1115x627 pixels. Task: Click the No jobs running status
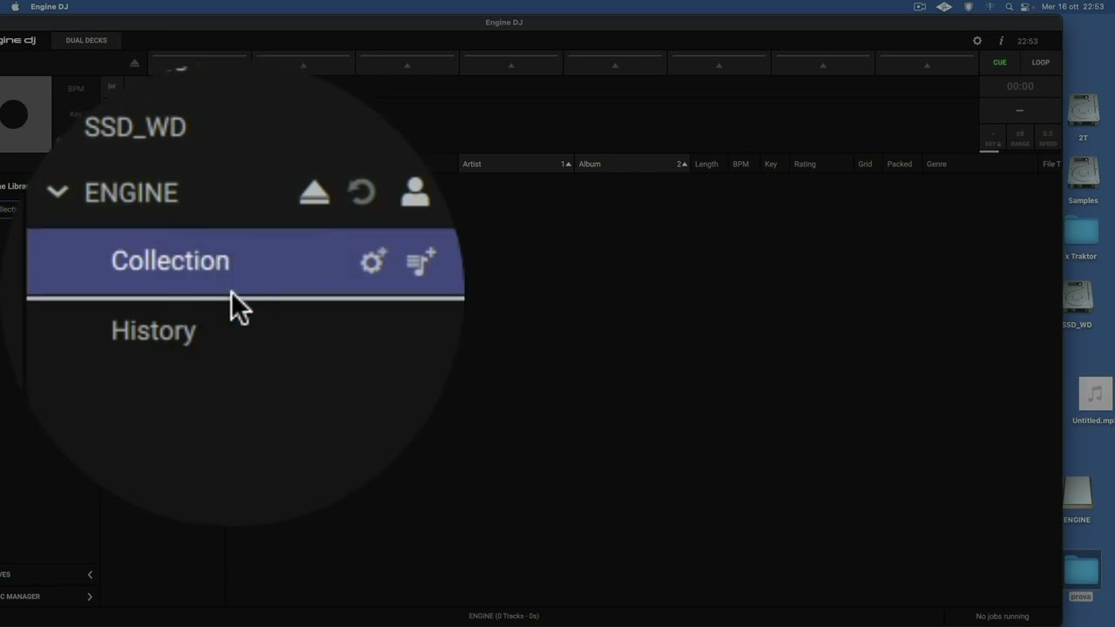point(1003,617)
